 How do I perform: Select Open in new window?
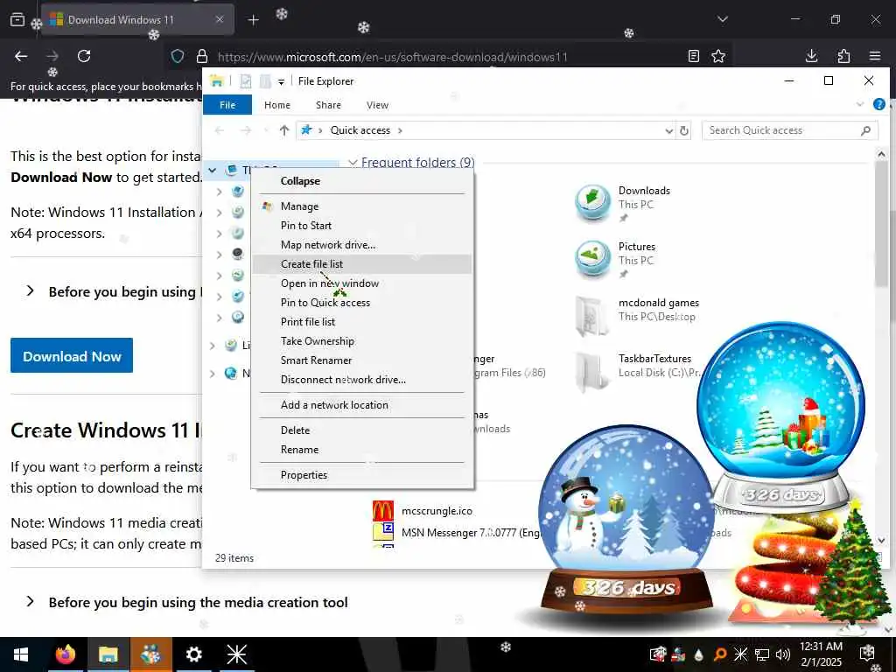pyautogui.click(x=362, y=283)
